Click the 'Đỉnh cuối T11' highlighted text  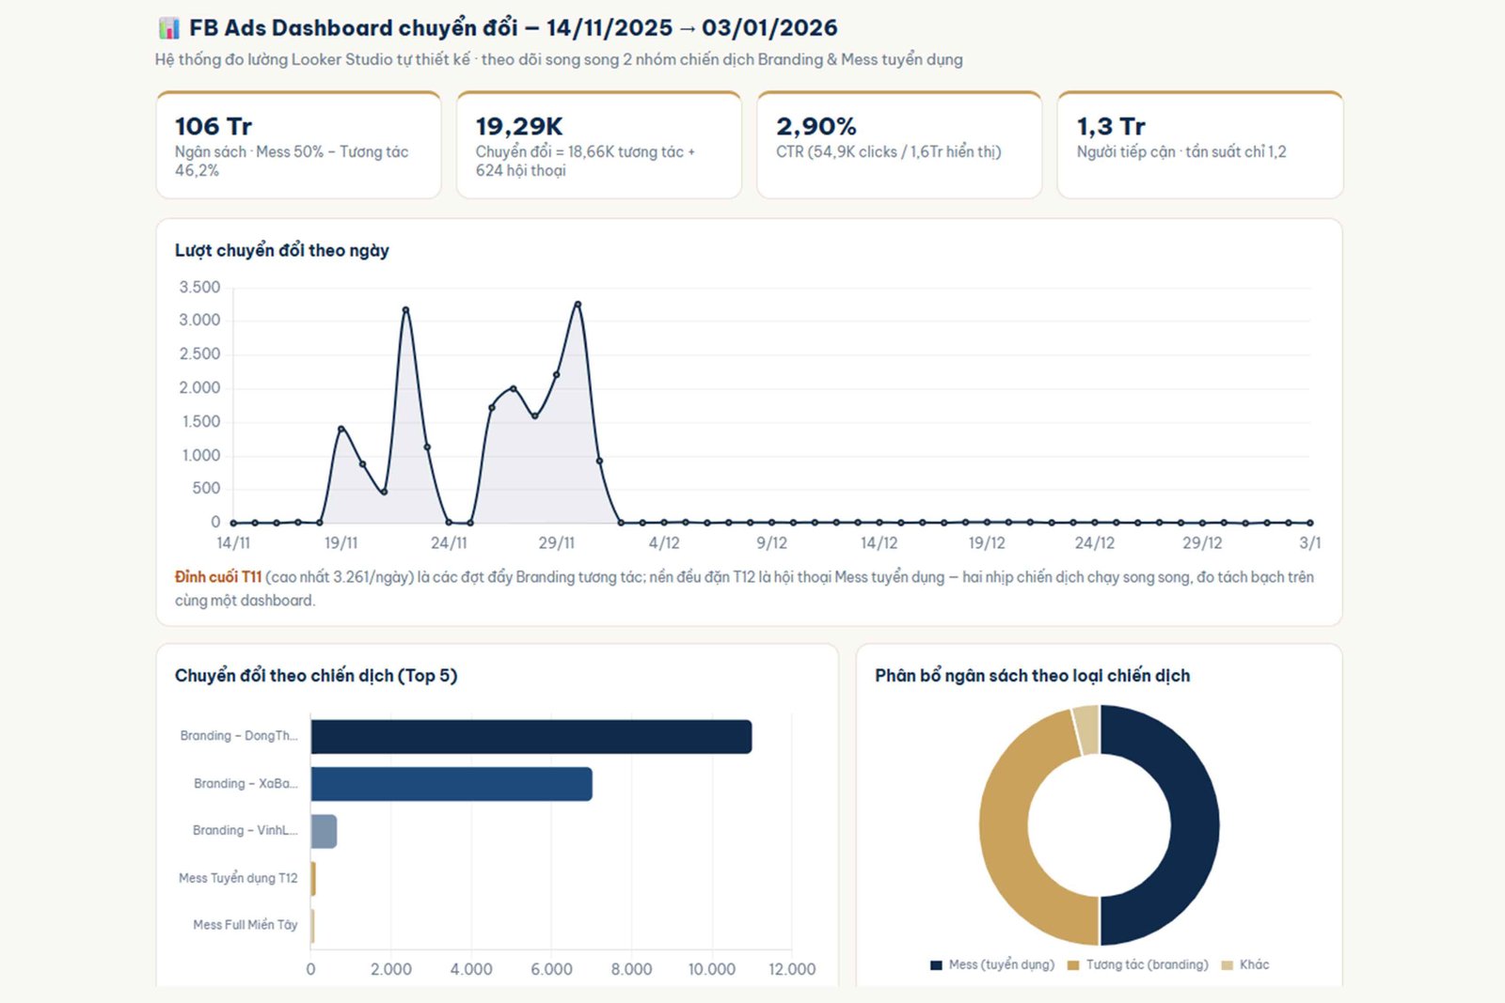218,577
